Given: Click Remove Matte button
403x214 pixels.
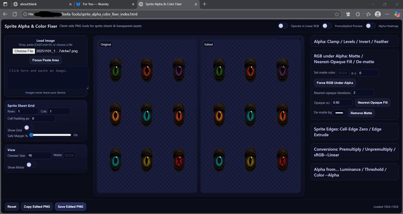Looking at the screenshot, I should click(361, 113).
